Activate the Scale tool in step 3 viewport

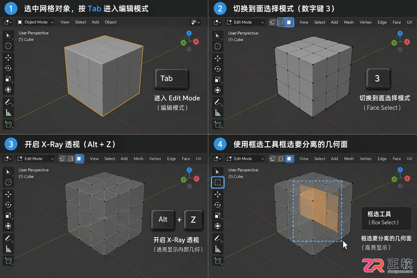[8, 215]
